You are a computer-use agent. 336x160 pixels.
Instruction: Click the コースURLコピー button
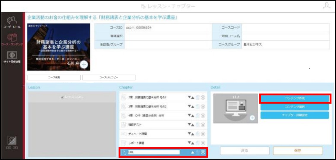point(109,78)
